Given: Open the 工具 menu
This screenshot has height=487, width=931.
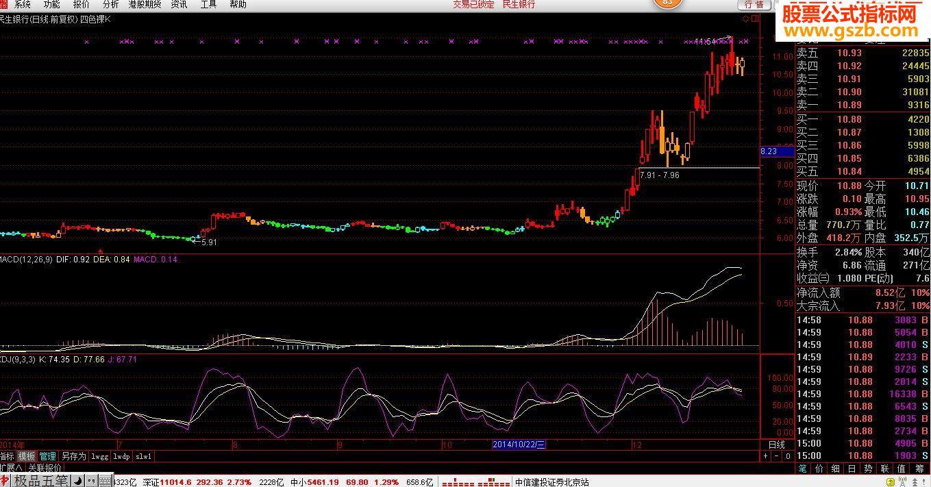Looking at the screenshot, I should (208, 4).
